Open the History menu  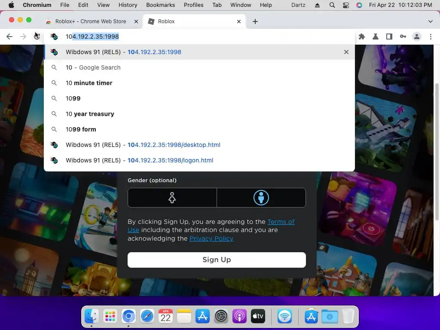[x=128, y=5]
